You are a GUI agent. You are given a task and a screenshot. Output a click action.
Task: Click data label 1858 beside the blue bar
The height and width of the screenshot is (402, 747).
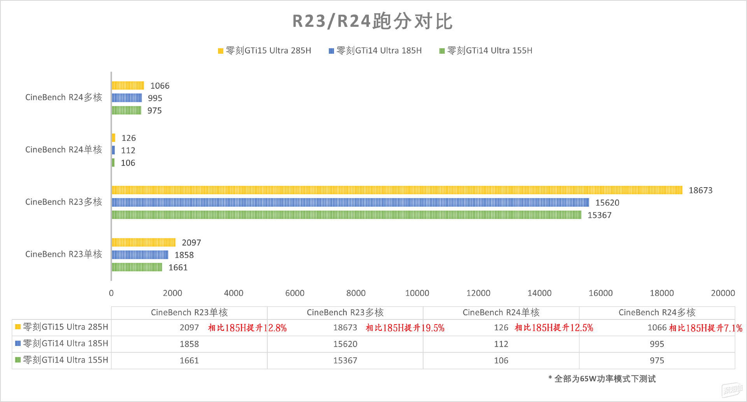pos(184,255)
